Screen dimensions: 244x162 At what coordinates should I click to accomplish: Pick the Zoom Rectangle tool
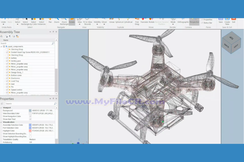pos(64,22)
